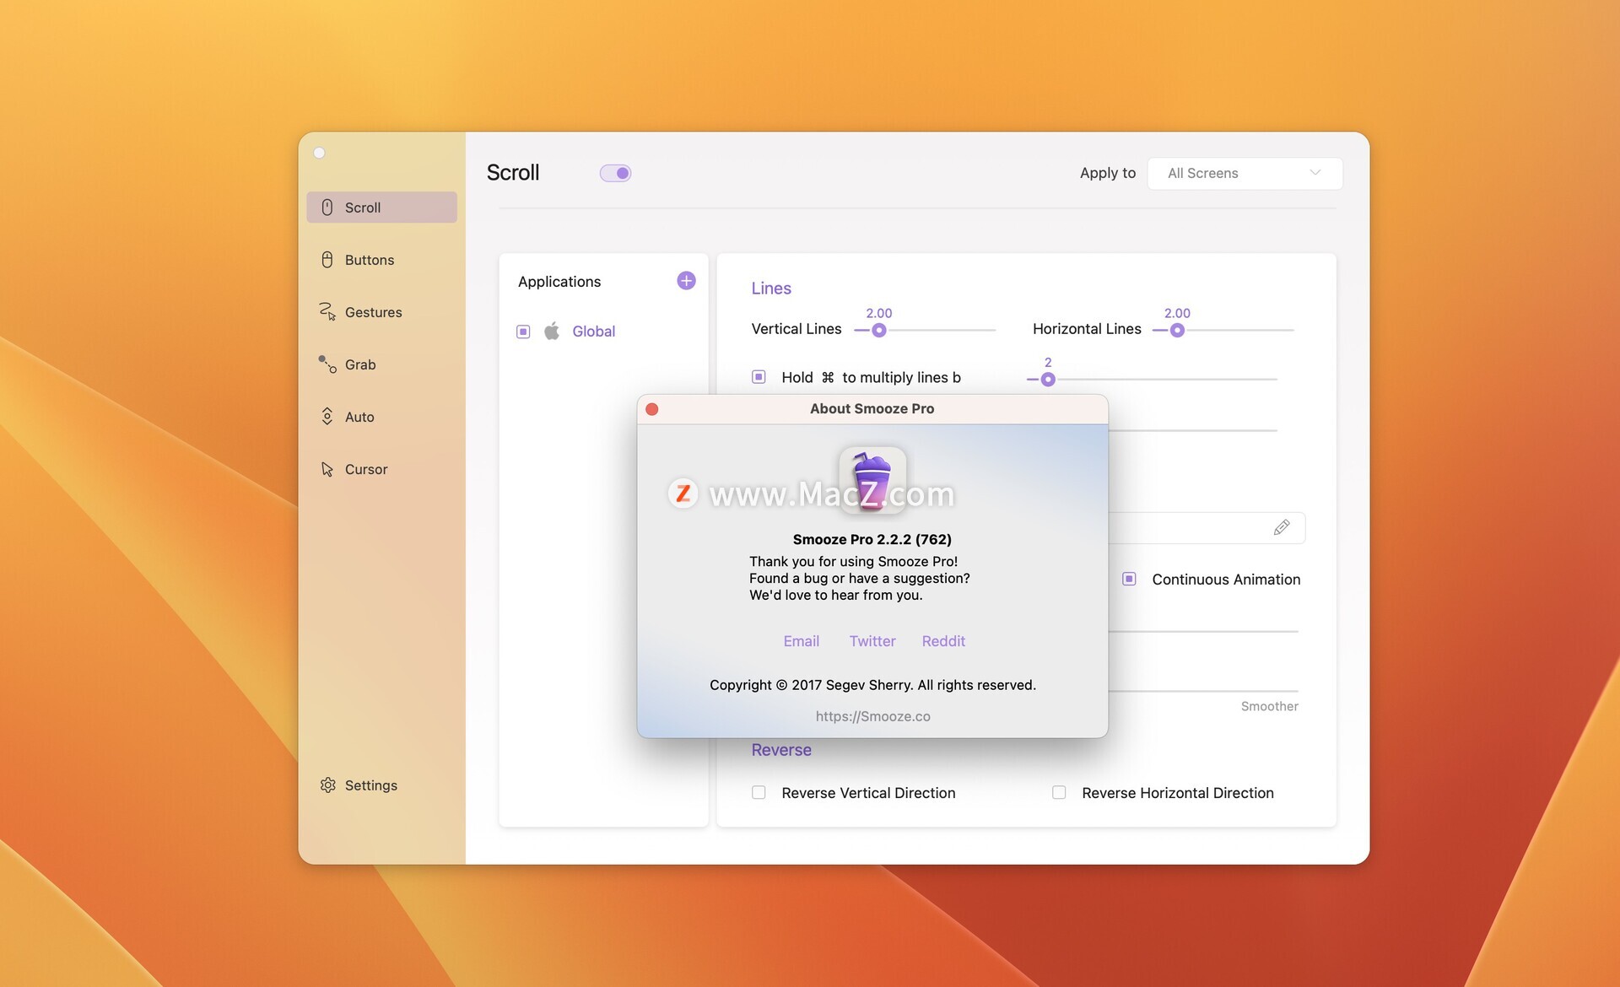Screen dimensions: 1620x987
Task: Click the copyright Segev Sherry text
Action: point(872,685)
